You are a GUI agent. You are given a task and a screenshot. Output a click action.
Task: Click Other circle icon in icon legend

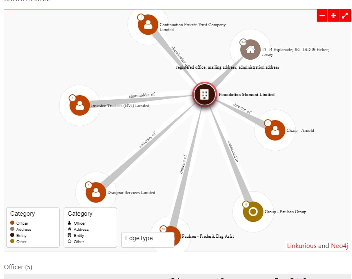pyautogui.click(x=69, y=241)
